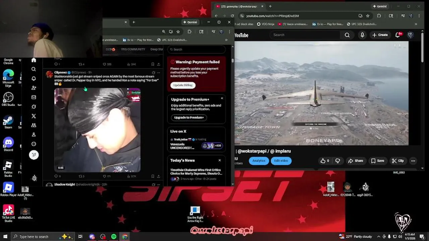This screenshot has width=429, height=241.
Task: Click Gemini button in YouTube window
Action: click(380, 6)
